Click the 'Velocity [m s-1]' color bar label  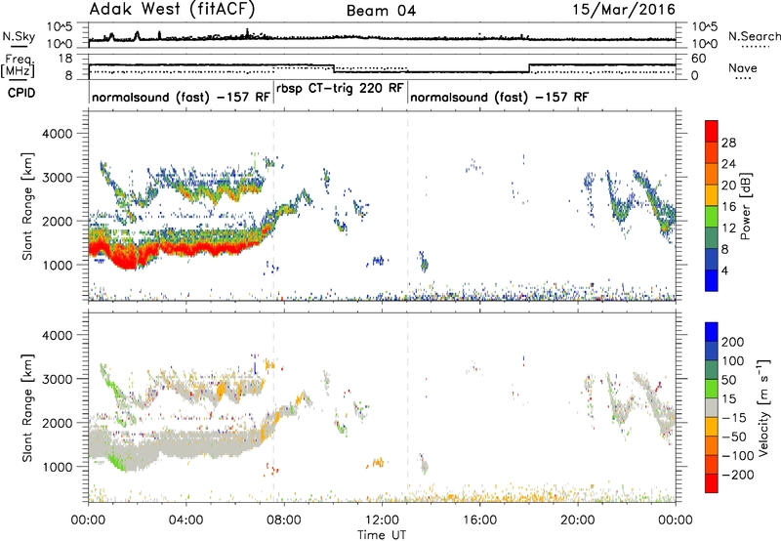[x=763, y=407]
